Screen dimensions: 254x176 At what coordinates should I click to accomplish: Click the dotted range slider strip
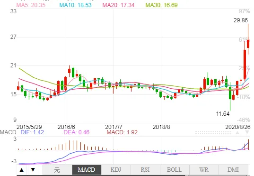pyautogui.click(x=213, y=132)
